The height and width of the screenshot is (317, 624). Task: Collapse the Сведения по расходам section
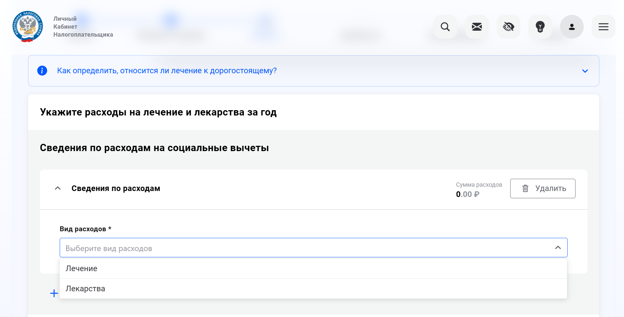(x=58, y=188)
